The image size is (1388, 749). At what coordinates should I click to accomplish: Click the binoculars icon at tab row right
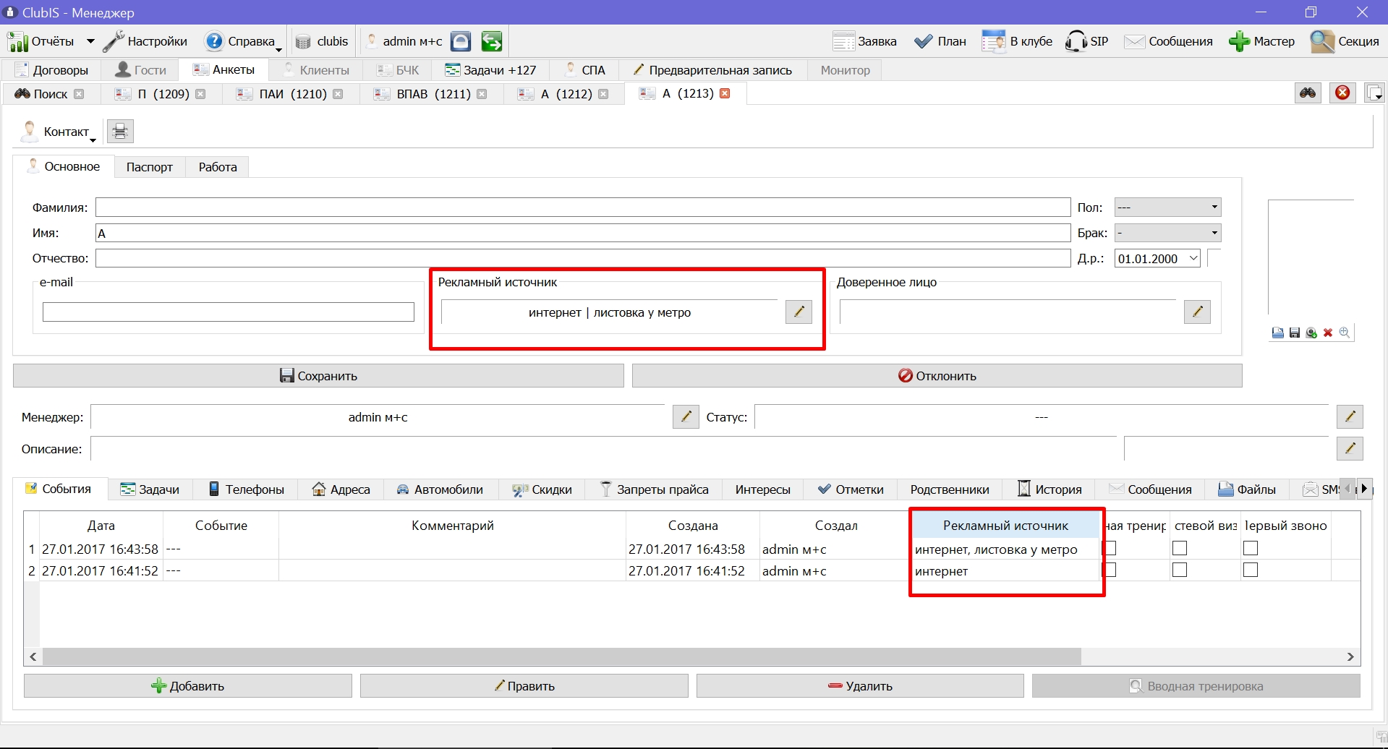(x=1308, y=93)
